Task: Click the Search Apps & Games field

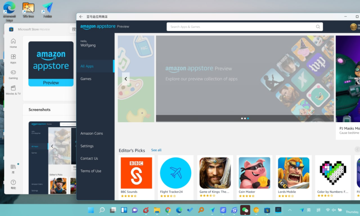Action: (245, 27)
